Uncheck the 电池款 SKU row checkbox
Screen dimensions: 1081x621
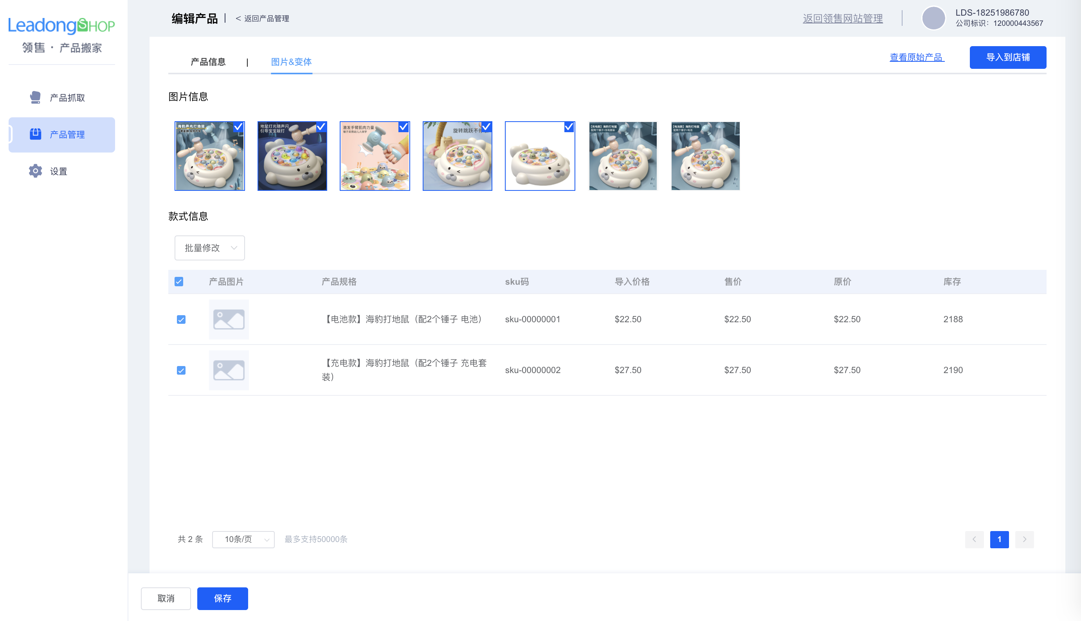pos(181,319)
